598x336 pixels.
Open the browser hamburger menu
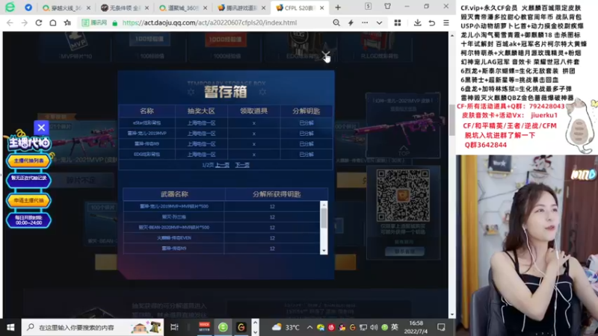pyautogui.click(x=446, y=23)
